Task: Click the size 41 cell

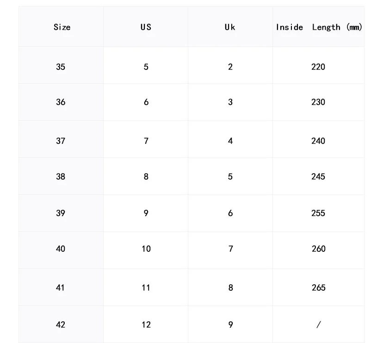Action: point(61,287)
